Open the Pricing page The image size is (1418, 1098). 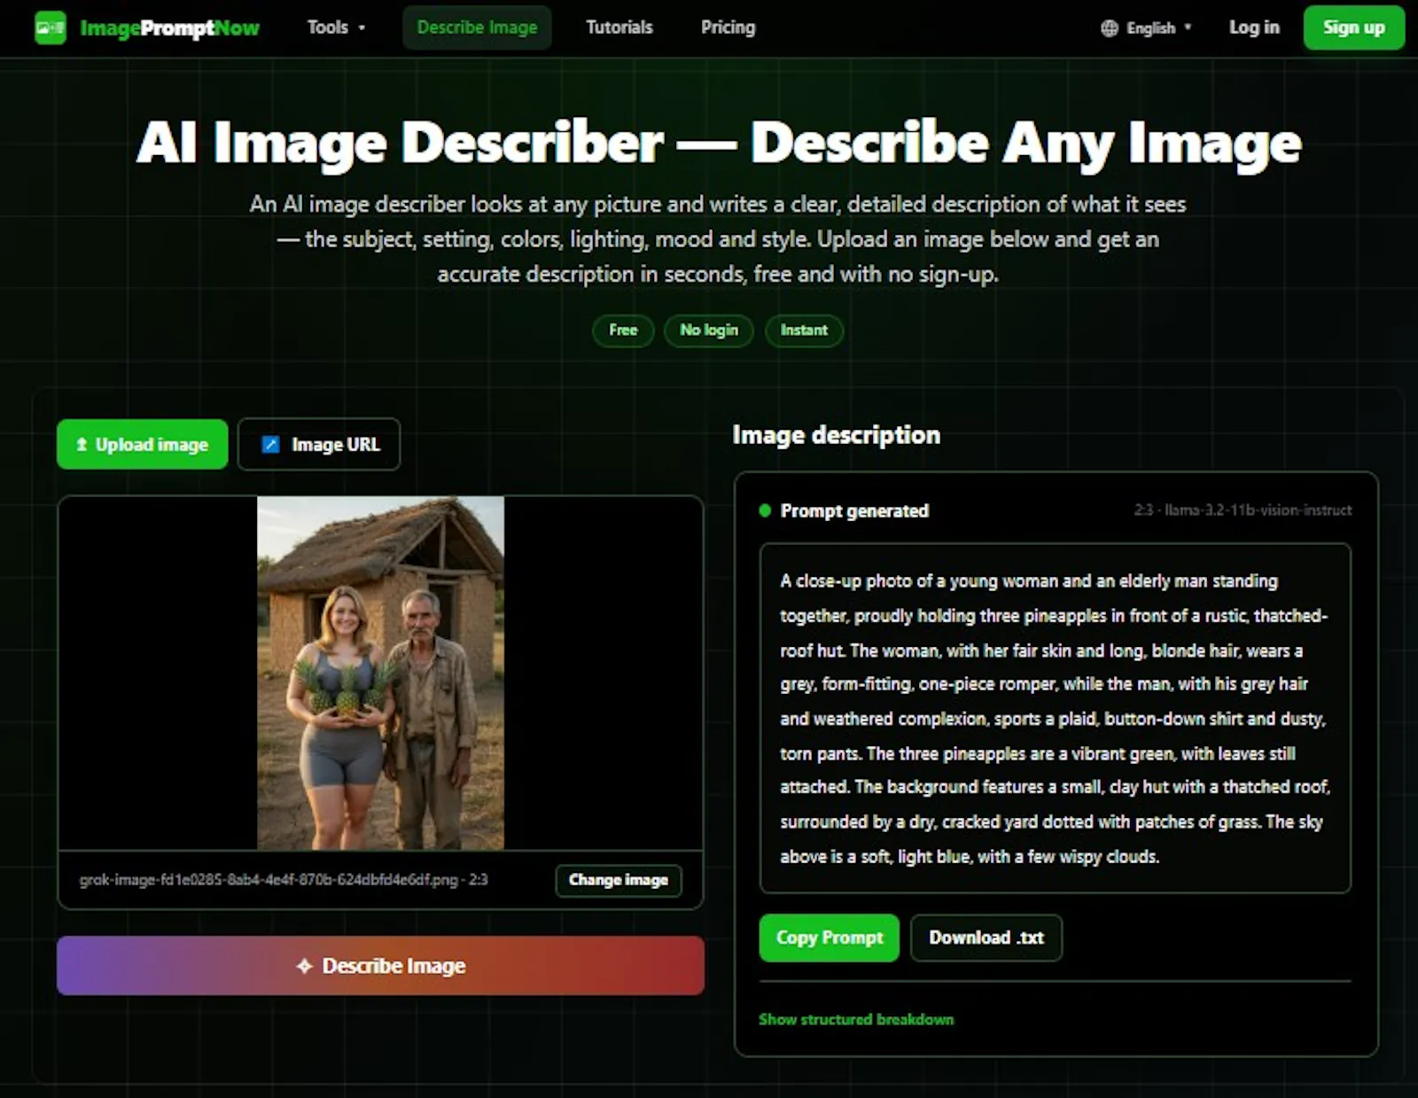point(728,27)
